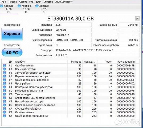This screenshot has height=128, width=143.
Task: Select drive D: tab at 37 °C
Action: point(44,9)
